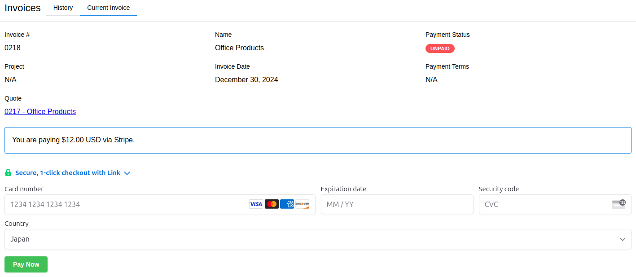The image size is (636, 277).
Task: Click the Invoice Date label
Action: coord(232,66)
